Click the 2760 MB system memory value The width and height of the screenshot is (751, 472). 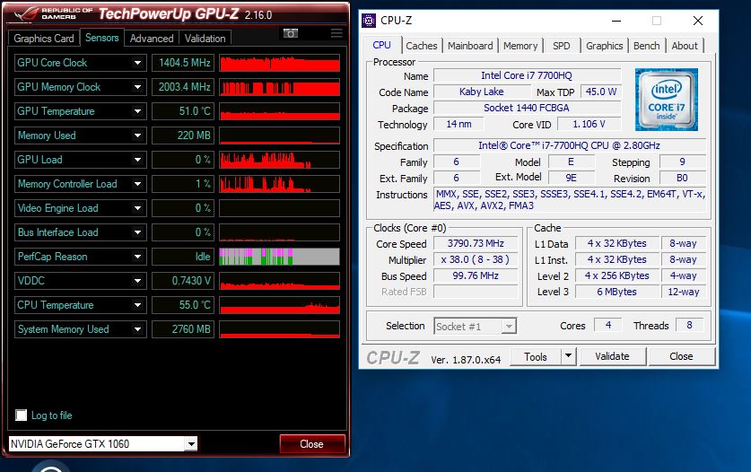coord(183,329)
